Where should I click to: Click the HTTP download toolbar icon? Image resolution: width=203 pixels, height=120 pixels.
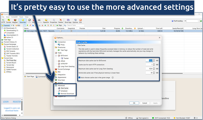click(3, 21)
